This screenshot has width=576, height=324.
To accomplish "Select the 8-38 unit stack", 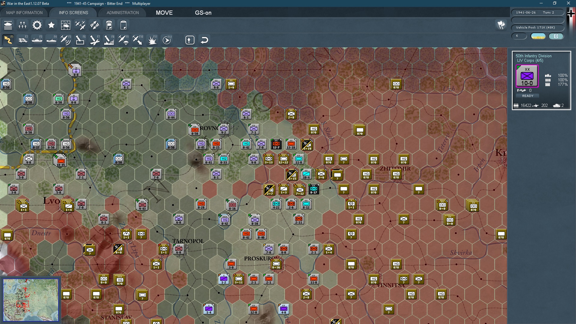I will point(255,220).
